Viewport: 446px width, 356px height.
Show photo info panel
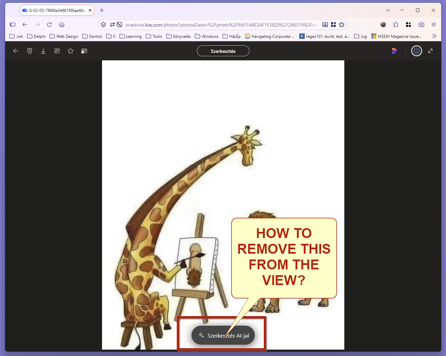pyautogui.click(x=416, y=51)
